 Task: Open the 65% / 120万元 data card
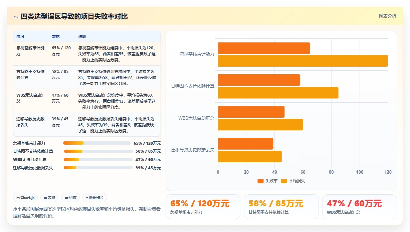[203, 207]
